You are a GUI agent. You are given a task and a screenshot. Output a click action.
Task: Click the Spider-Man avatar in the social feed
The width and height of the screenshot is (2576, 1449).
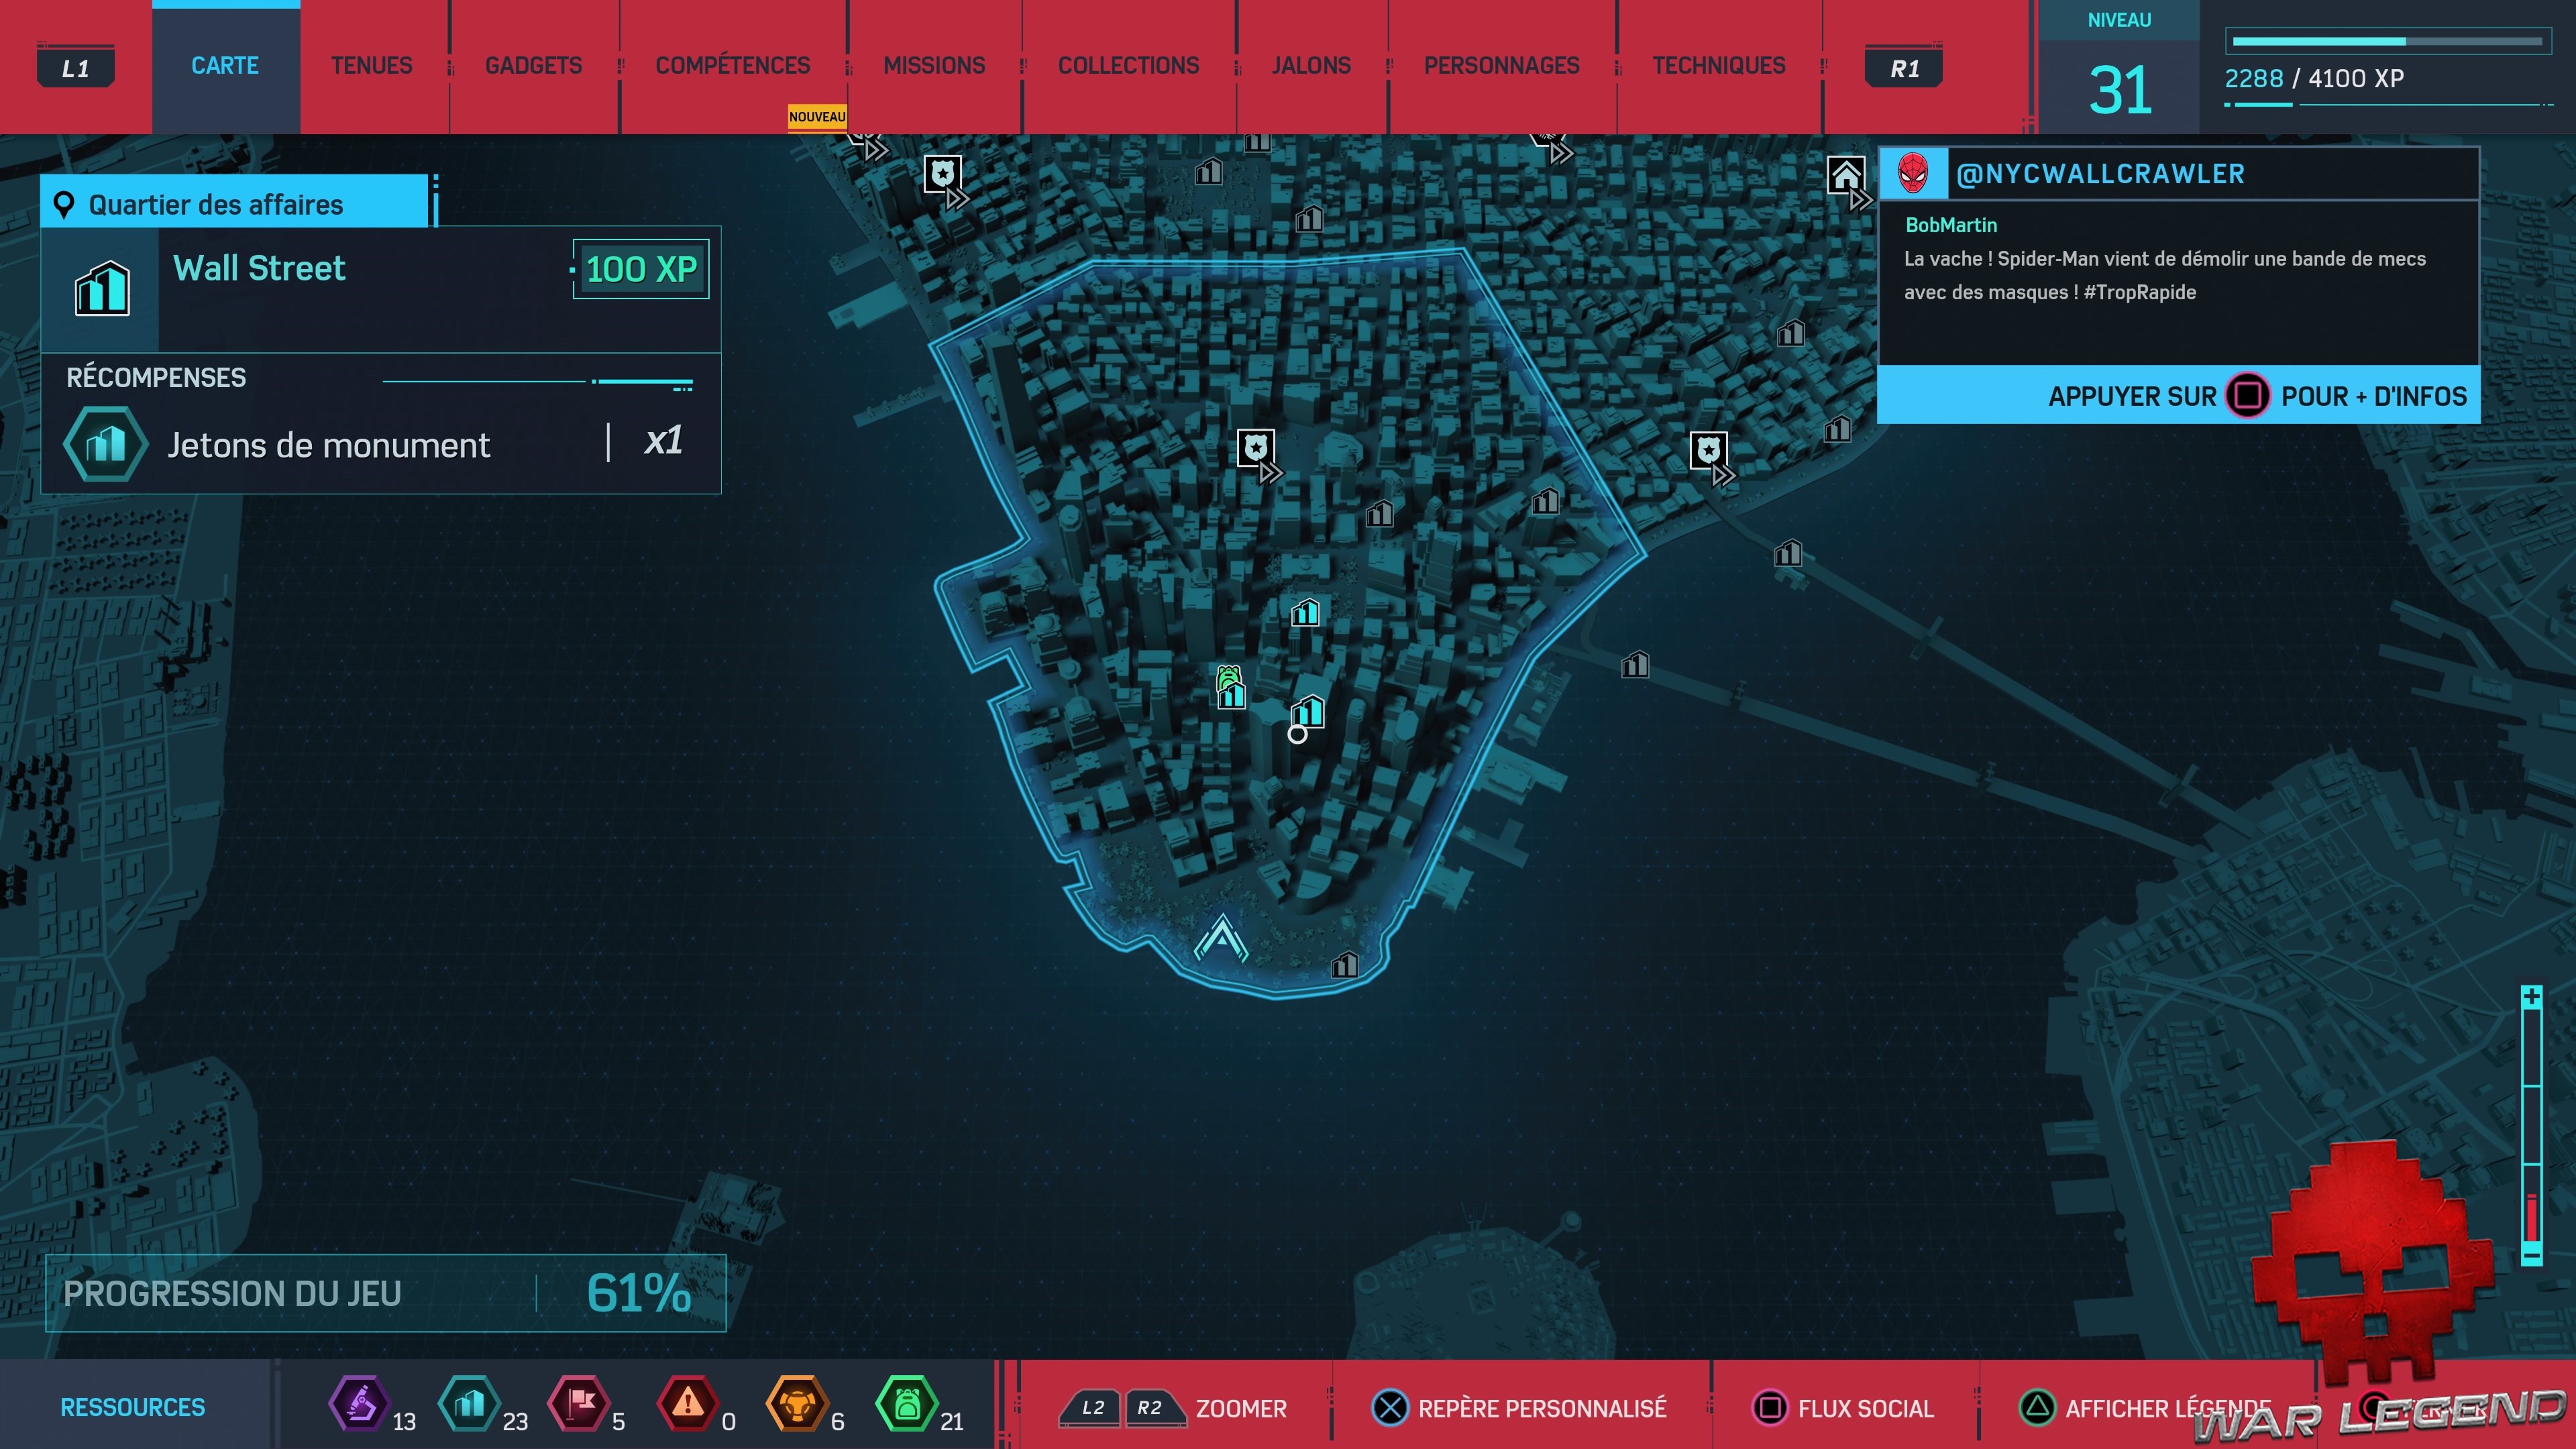(1913, 173)
